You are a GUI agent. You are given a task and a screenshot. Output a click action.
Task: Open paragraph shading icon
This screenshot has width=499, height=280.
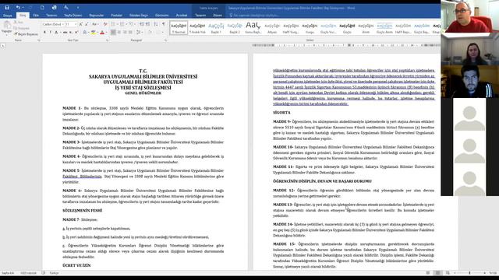[x=150, y=33]
